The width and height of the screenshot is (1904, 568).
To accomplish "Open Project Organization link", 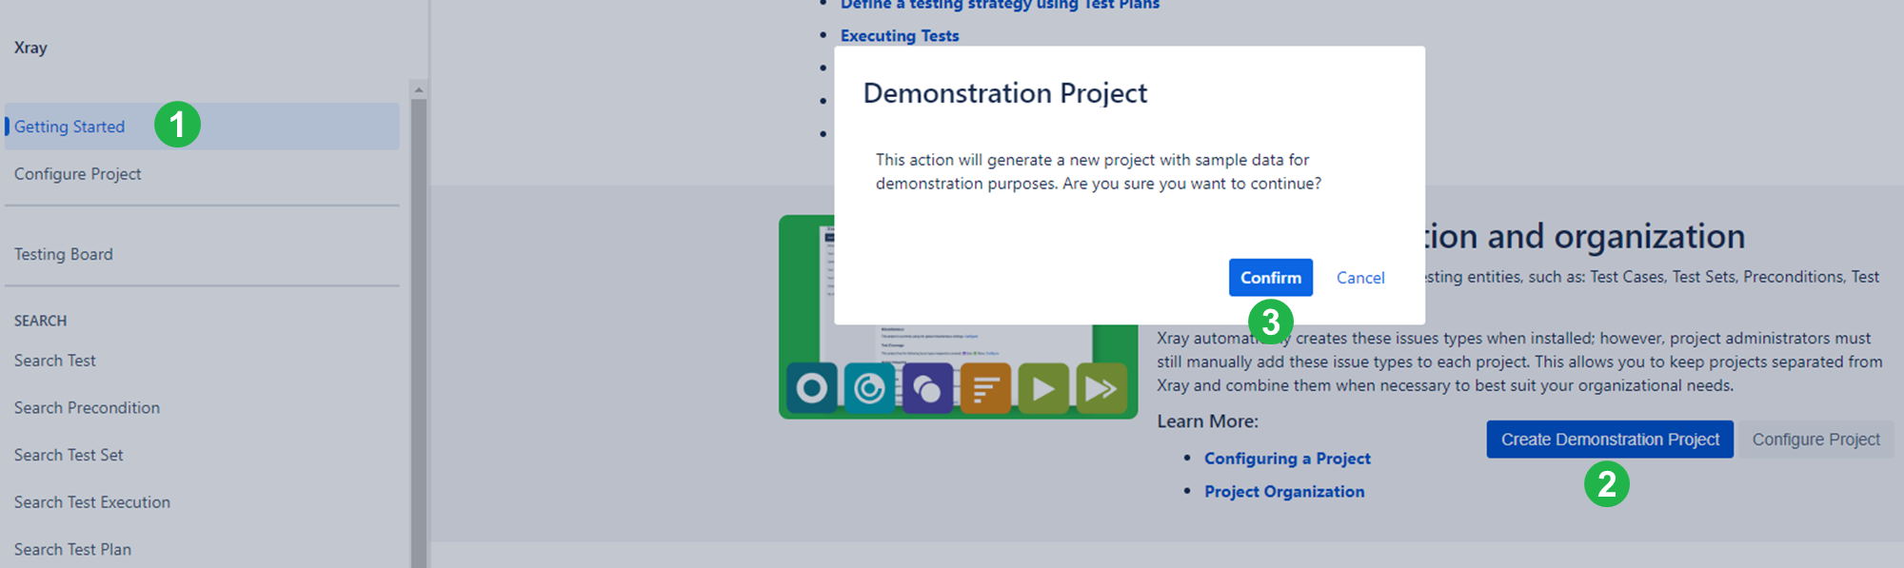I will coord(1284,492).
